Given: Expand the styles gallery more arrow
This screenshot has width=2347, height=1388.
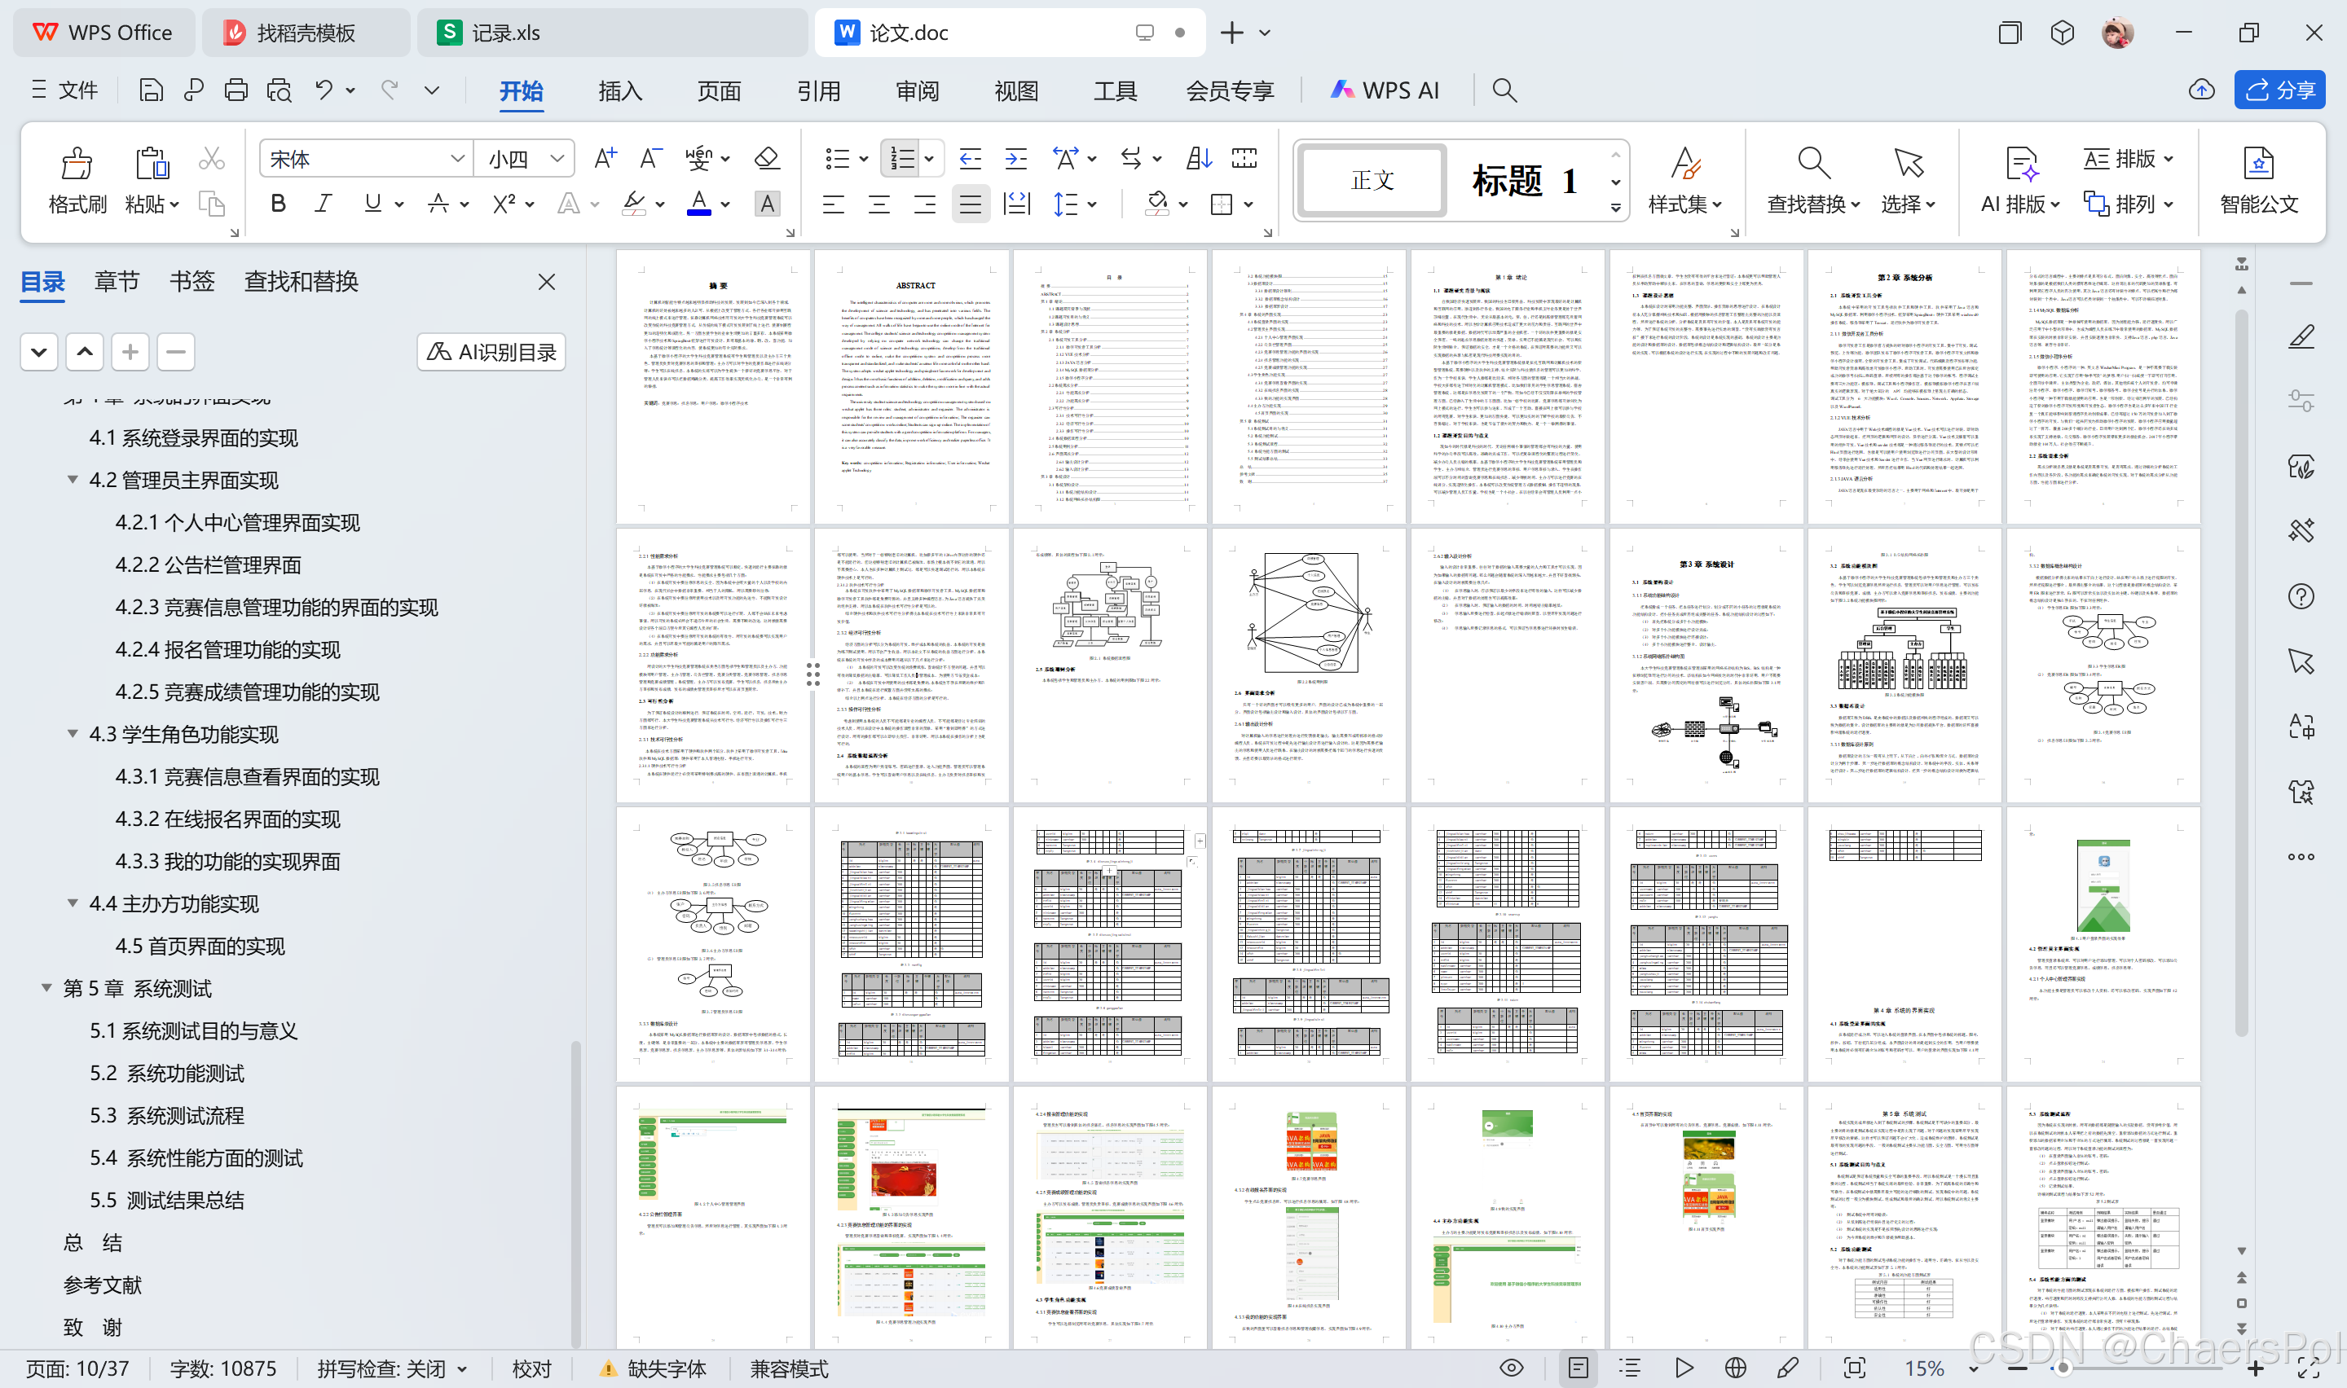Looking at the screenshot, I should [1615, 209].
